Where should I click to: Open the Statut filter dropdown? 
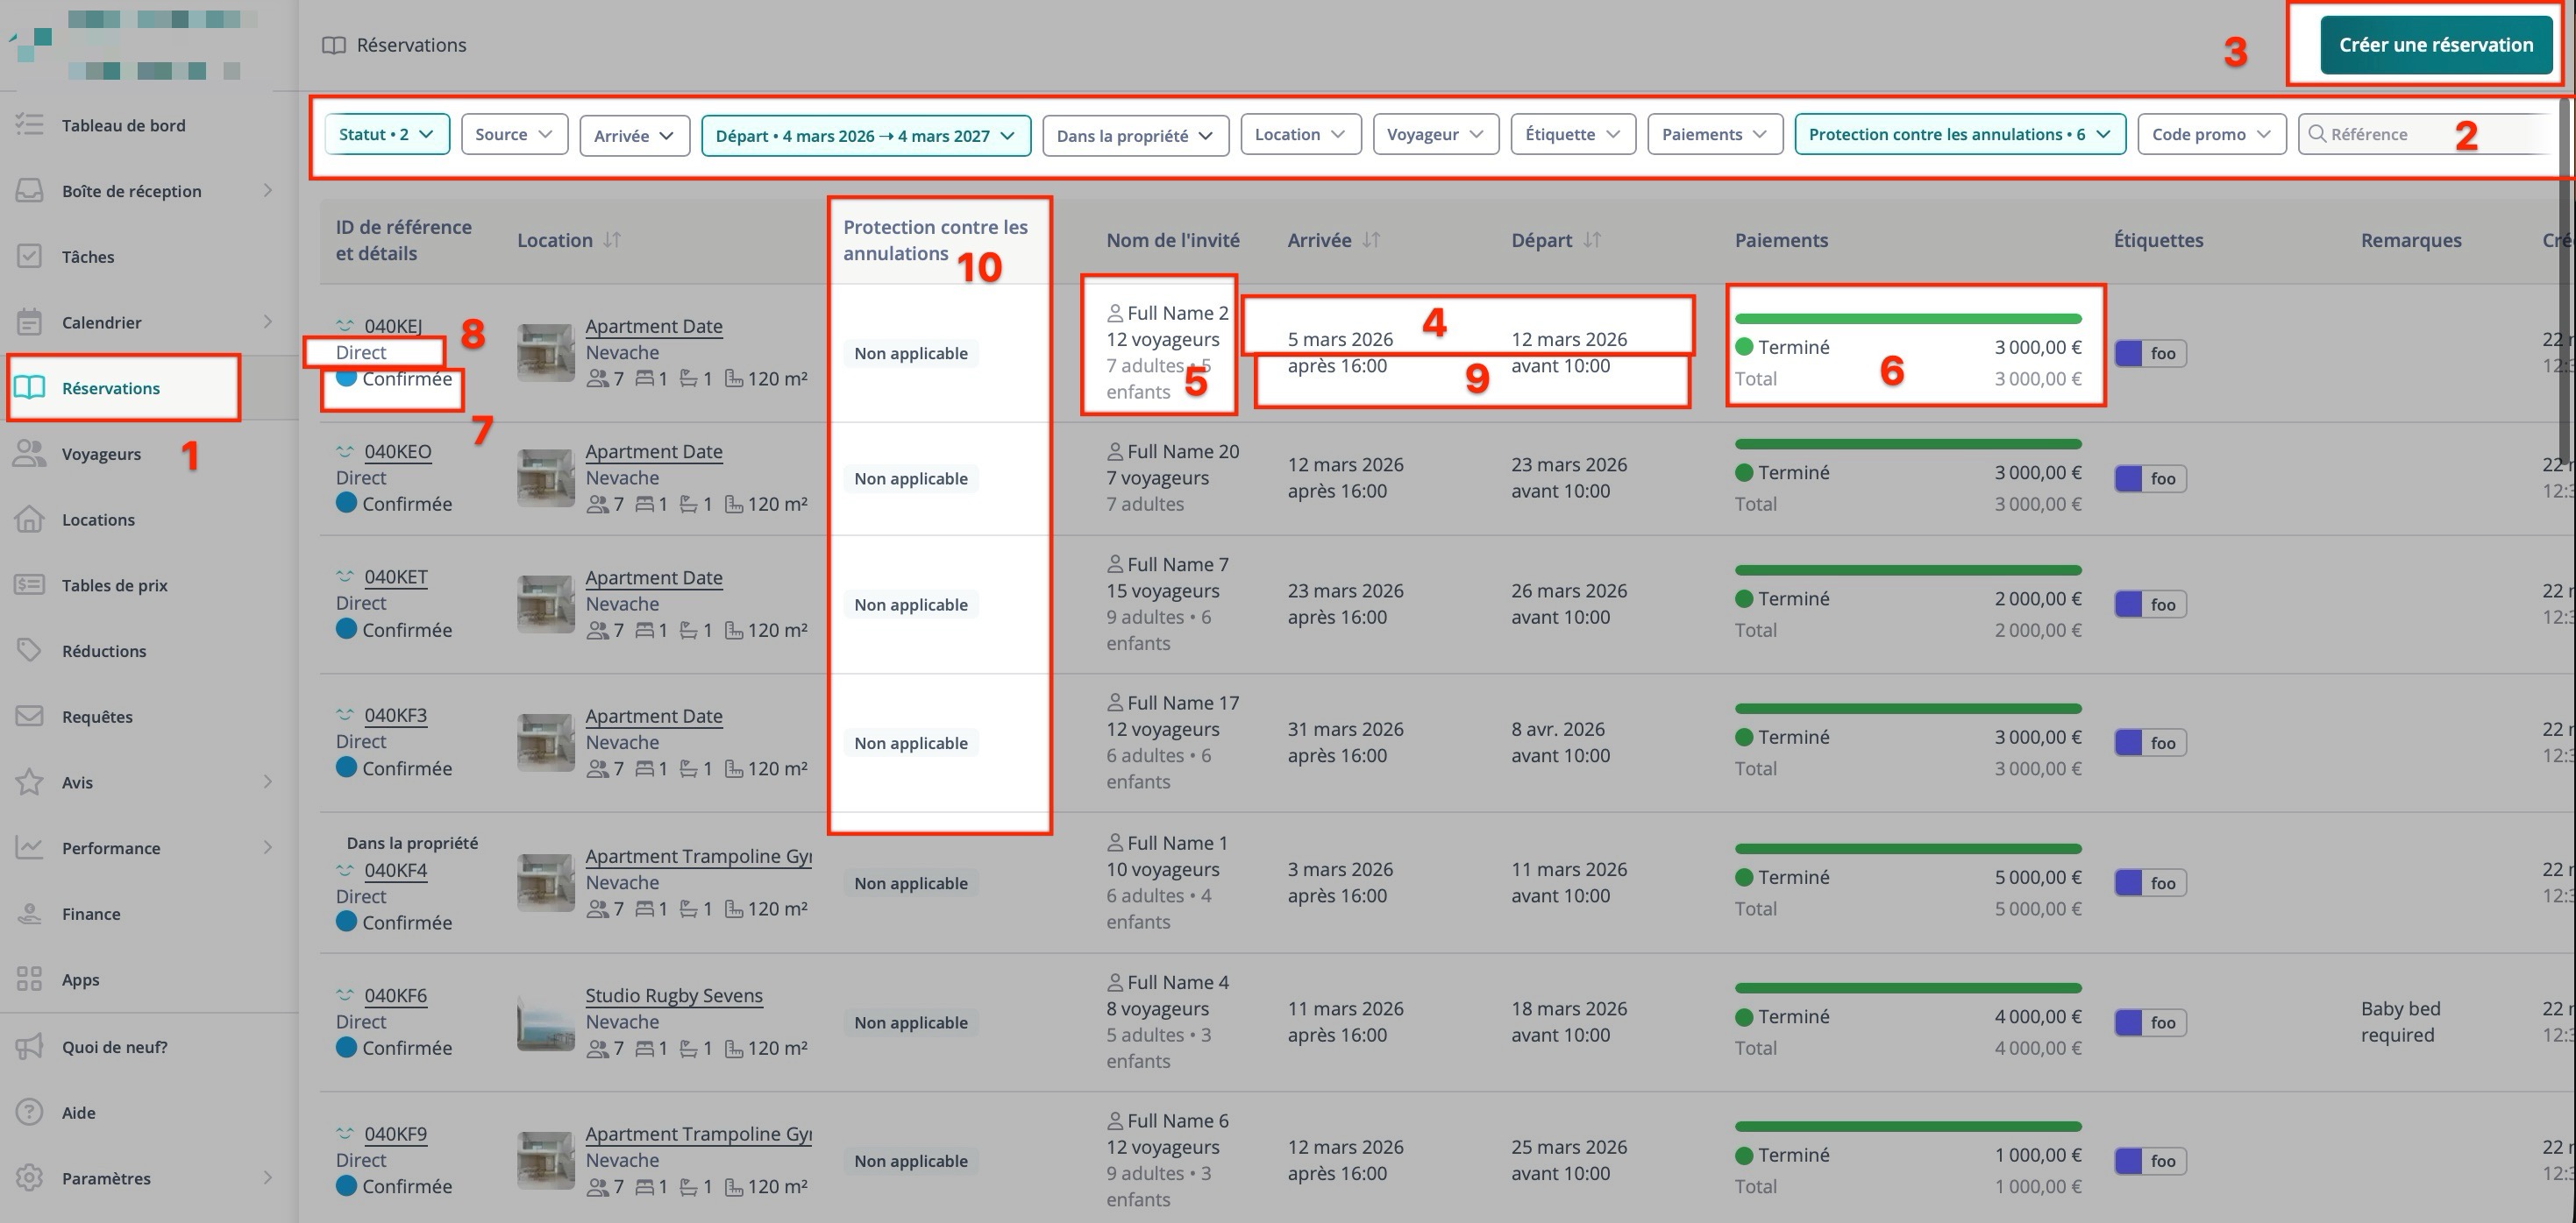(x=386, y=134)
